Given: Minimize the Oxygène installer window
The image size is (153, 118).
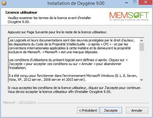Looking at the screenshot, I should click(x=127, y=3).
